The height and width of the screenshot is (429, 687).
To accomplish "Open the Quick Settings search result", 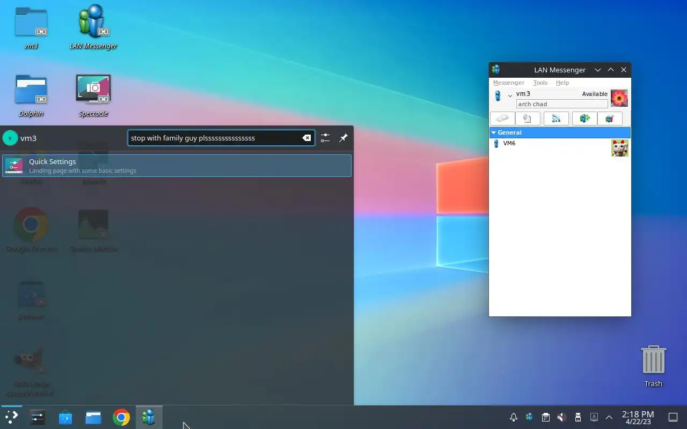I will pos(177,166).
